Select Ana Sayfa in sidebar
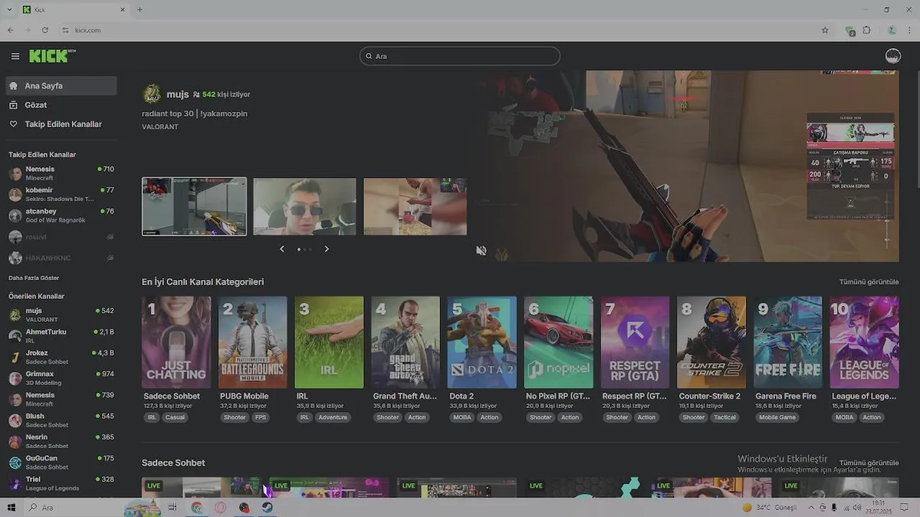This screenshot has width=920, height=517. click(61, 85)
